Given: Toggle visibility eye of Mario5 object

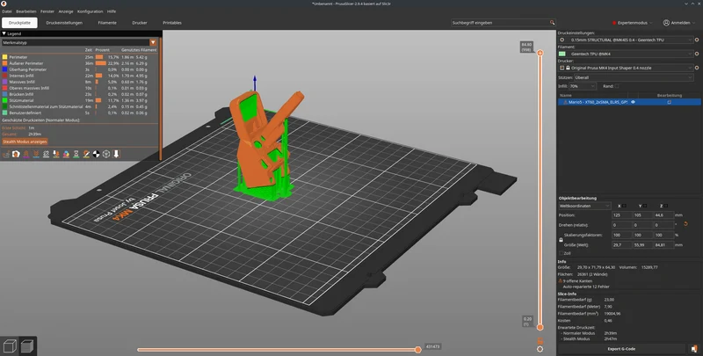Looking at the screenshot, I should [x=633, y=102].
